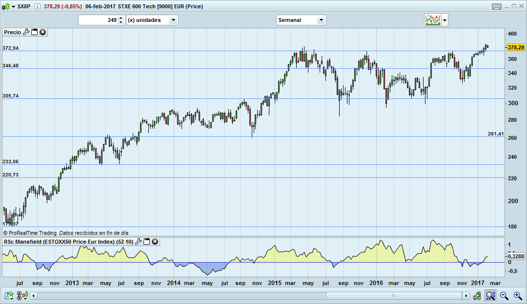Toggle the candlestick display icon in bottom toolbar
Screen dimensions: 527x304
pos(25,295)
